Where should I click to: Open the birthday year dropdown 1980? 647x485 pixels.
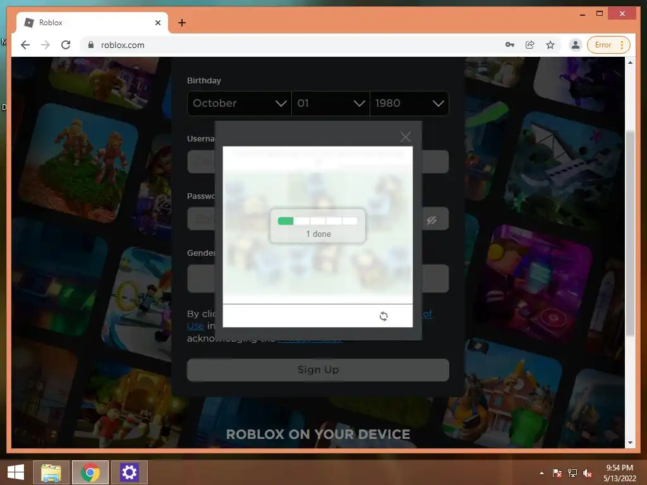pyautogui.click(x=409, y=103)
